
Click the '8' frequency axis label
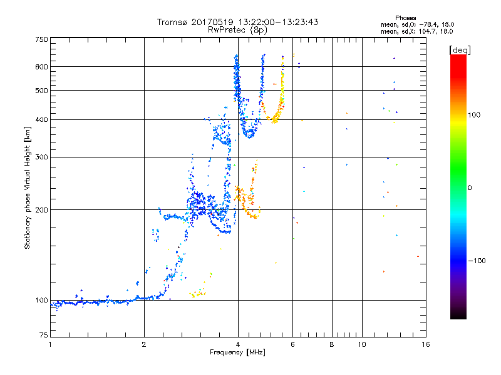332,344
